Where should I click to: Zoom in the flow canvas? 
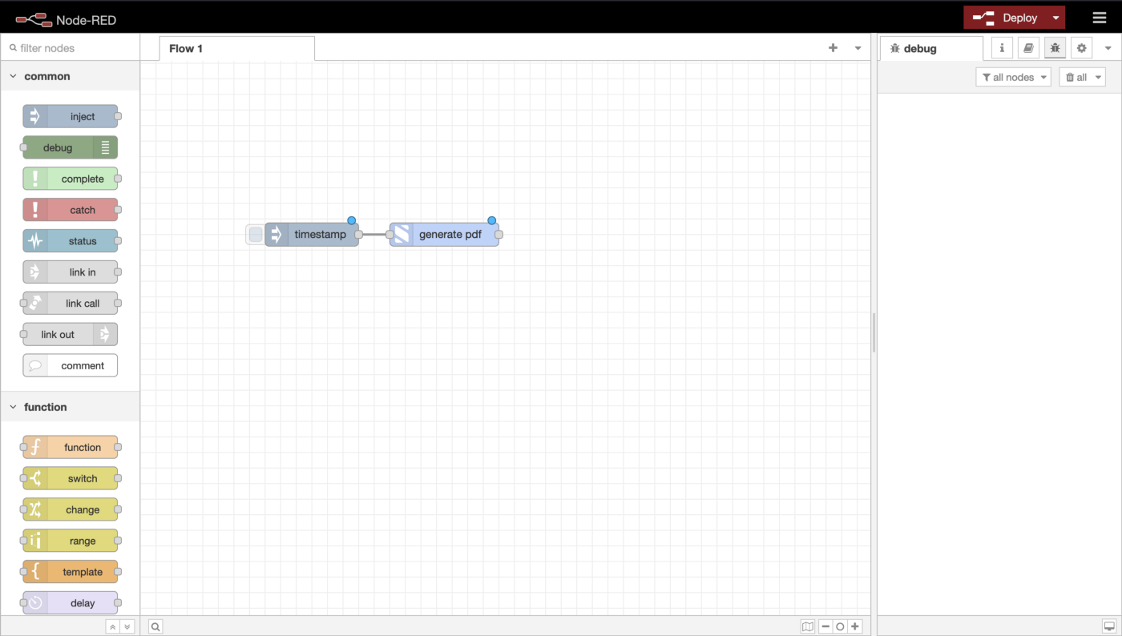click(x=855, y=626)
